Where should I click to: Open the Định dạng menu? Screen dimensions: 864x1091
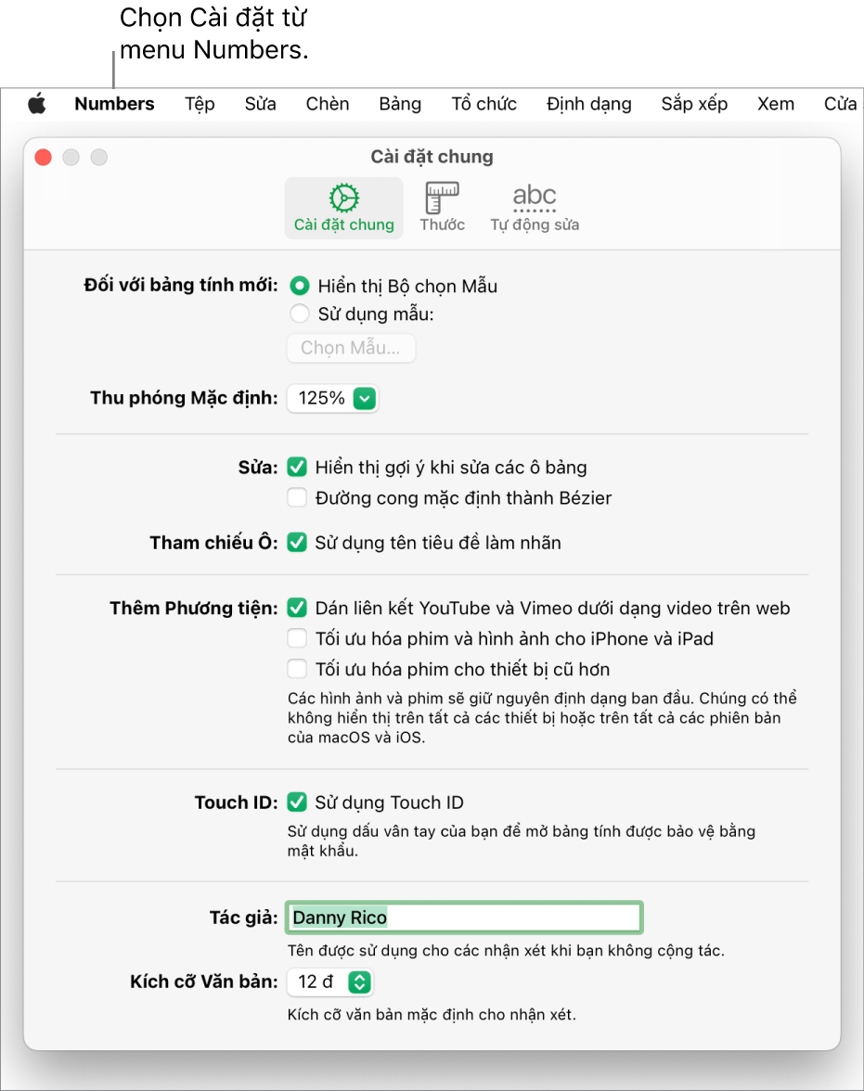click(589, 104)
